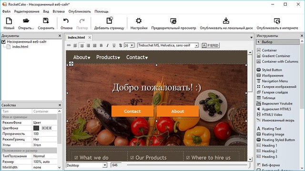This screenshot has width=305, height=171.
Task: Close the index.html tab
Action: point(90,38)
